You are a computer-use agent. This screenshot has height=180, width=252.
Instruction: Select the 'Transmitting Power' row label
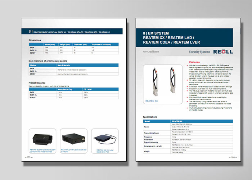point(152,133)
